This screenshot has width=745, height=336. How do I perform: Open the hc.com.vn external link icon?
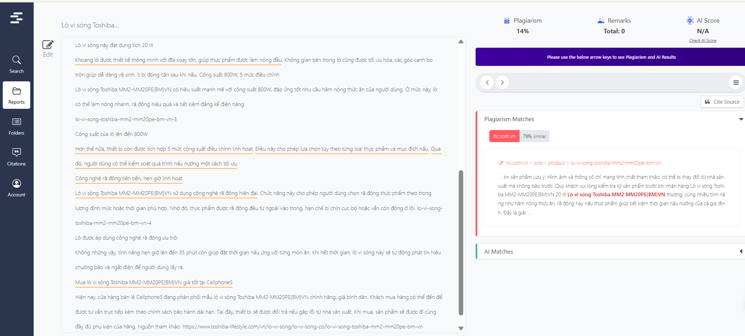501,163
